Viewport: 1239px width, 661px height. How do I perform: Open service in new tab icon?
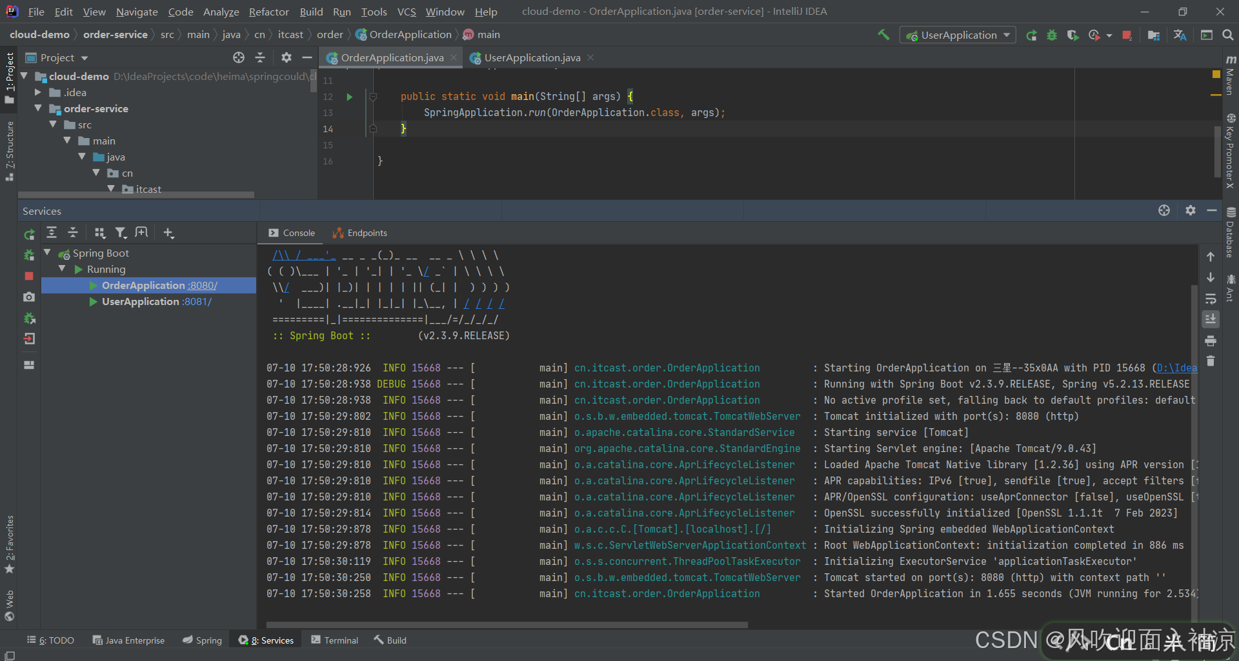coord(141,233)
